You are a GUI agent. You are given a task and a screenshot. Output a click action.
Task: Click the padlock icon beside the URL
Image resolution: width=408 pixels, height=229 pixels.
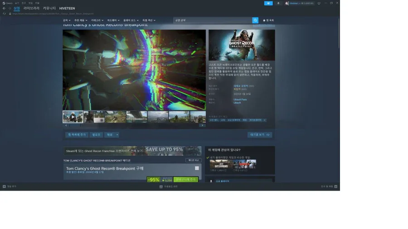10,14
